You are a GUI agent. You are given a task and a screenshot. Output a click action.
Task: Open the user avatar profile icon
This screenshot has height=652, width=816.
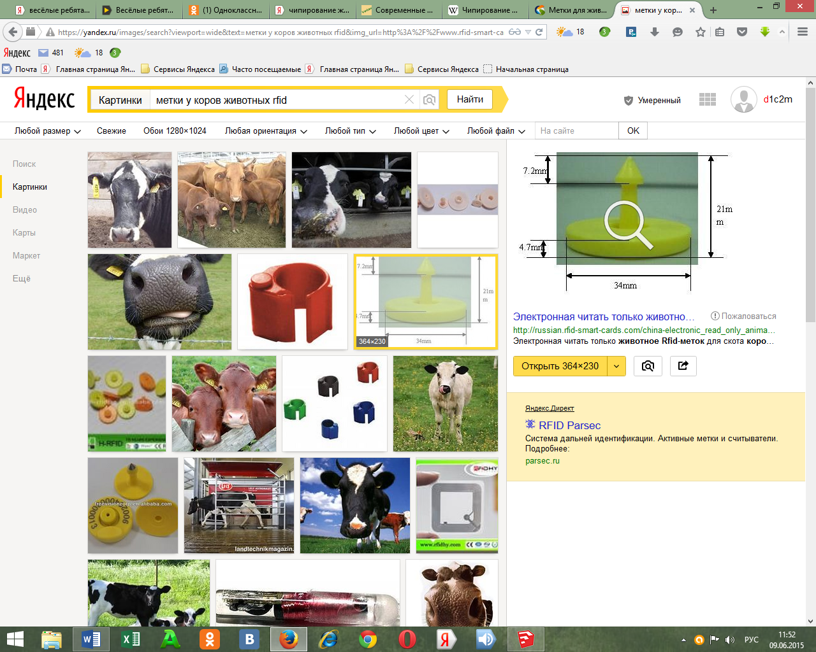pyautogui.click(x=743, y=99)
